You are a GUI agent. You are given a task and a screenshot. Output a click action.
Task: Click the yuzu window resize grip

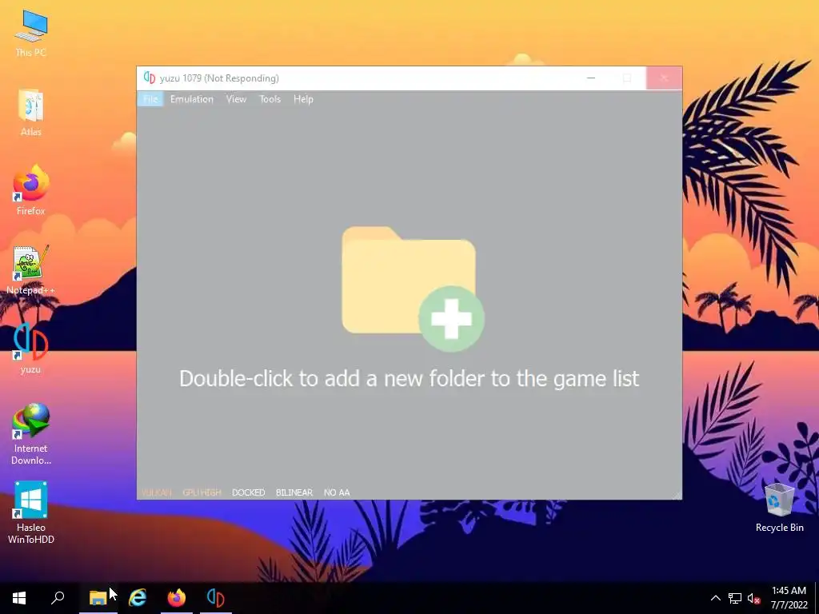677,495
